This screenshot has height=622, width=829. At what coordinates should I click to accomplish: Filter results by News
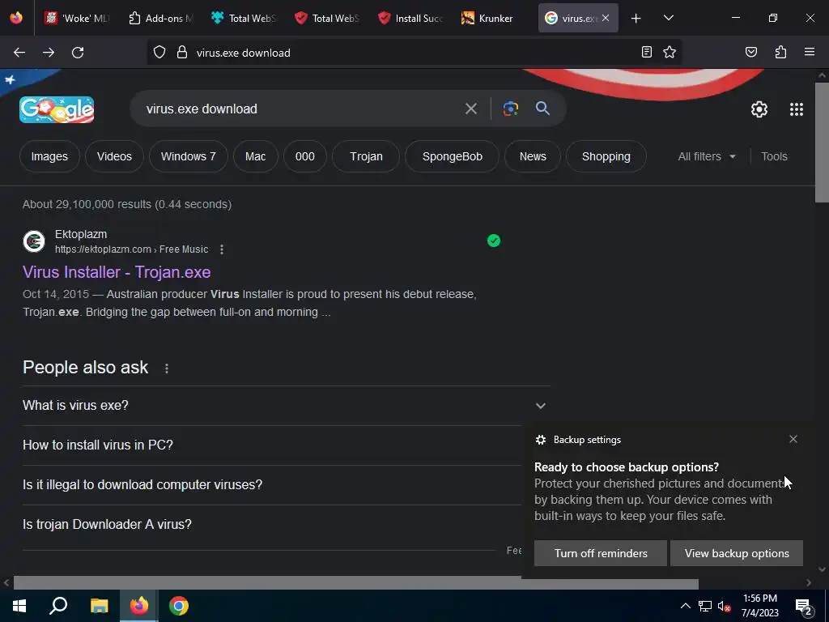[x=533, y=156]
